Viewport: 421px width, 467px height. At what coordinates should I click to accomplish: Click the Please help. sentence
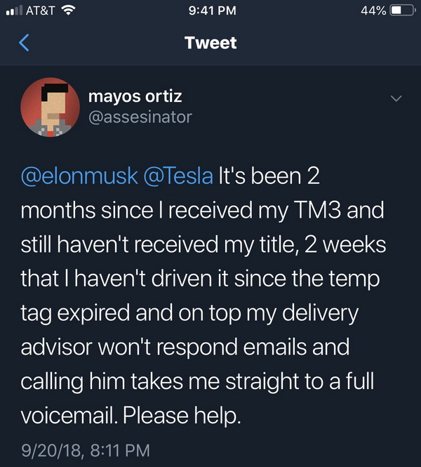[182, 416]
